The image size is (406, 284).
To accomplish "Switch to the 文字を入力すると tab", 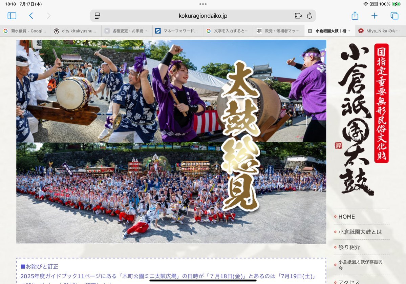I will [x=228, y=31].
